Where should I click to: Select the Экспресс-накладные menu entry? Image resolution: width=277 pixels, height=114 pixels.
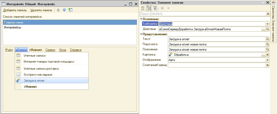pos(38,75)
